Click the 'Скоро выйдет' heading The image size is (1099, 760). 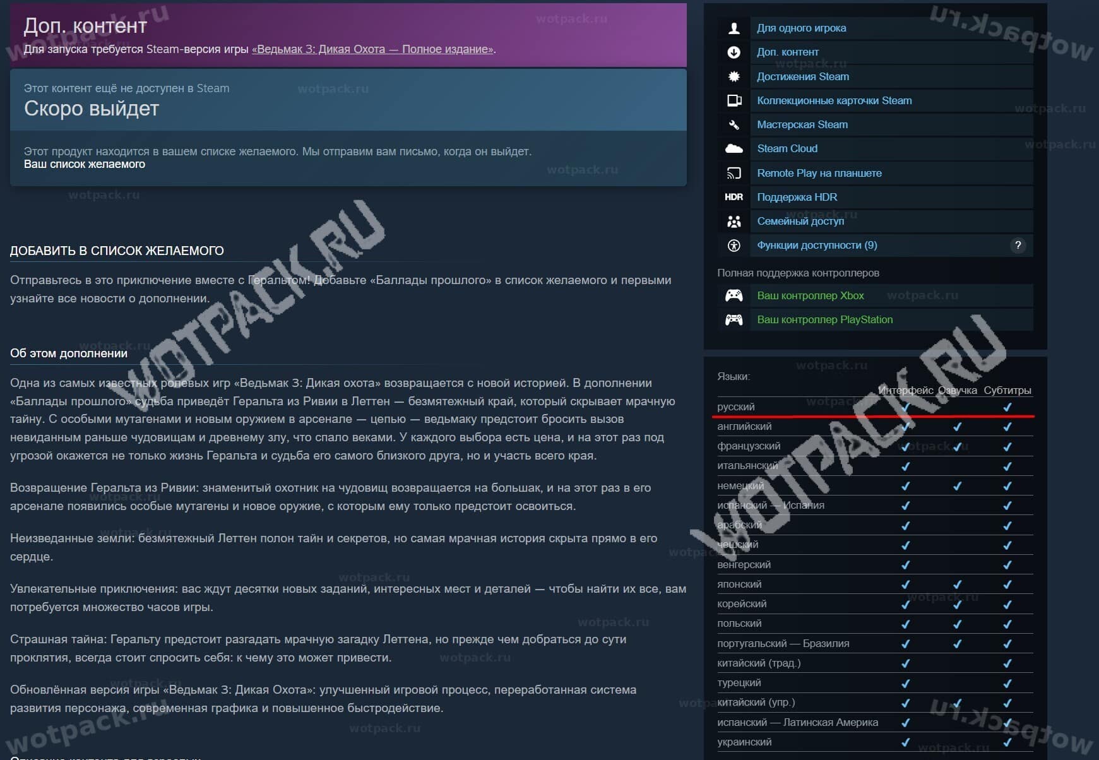coord(92,109)
